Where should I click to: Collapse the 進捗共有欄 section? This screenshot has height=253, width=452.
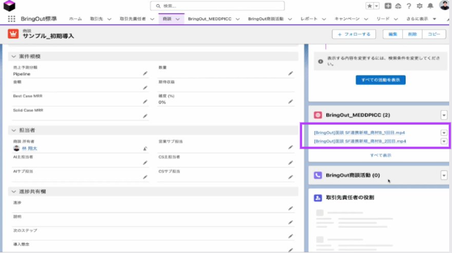point(13,191)
